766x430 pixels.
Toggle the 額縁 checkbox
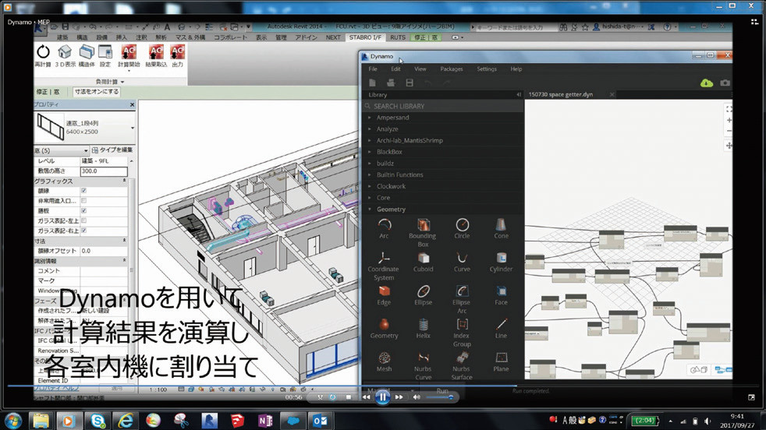click(84, 191)
